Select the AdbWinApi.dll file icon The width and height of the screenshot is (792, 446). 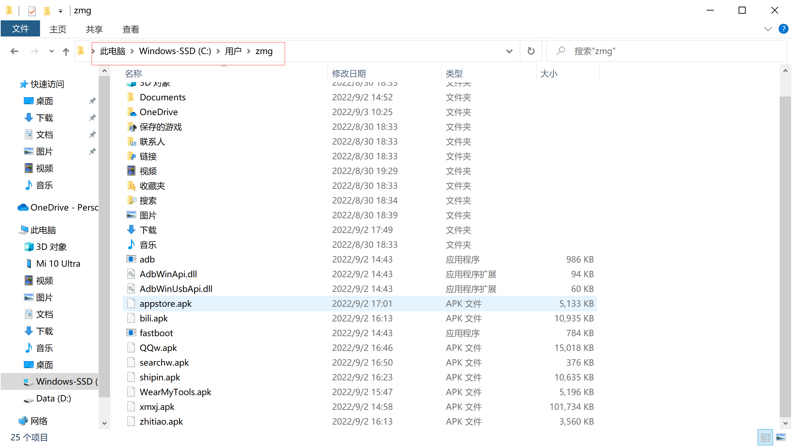[x=131, y=274]
